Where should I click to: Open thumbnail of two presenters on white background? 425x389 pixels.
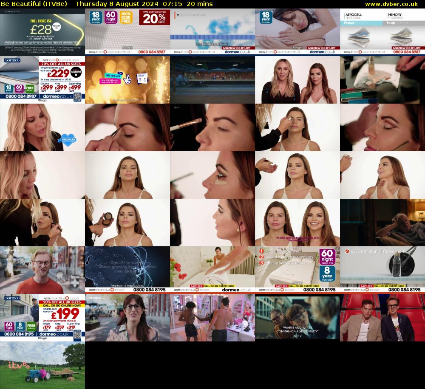[x=297, y=79]
